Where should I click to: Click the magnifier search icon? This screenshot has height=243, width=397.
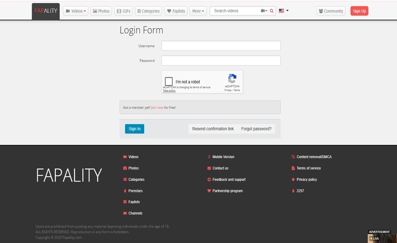[x=272, y=11]
